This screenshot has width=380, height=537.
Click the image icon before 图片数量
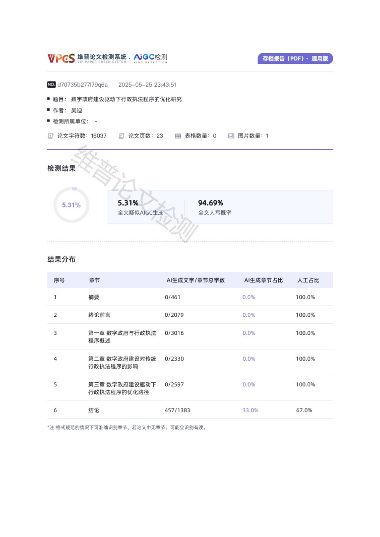tap(230, 136)
